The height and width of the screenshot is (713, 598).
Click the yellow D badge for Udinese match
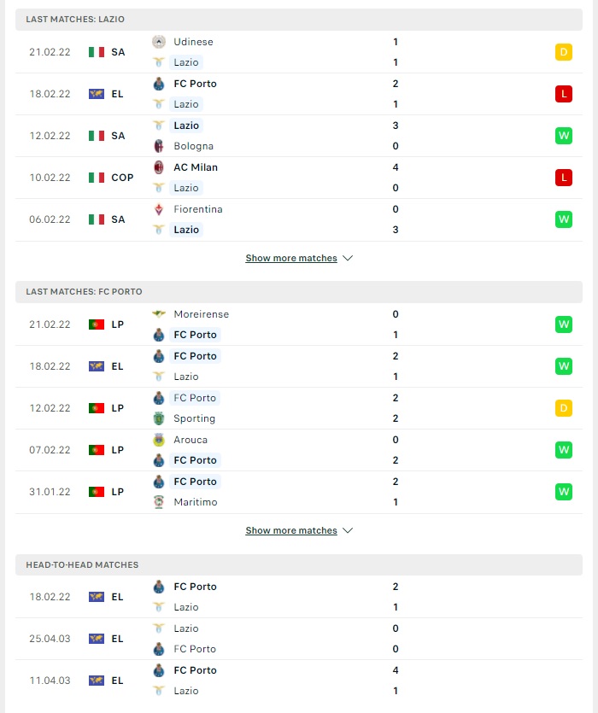[x=564, y=52]
